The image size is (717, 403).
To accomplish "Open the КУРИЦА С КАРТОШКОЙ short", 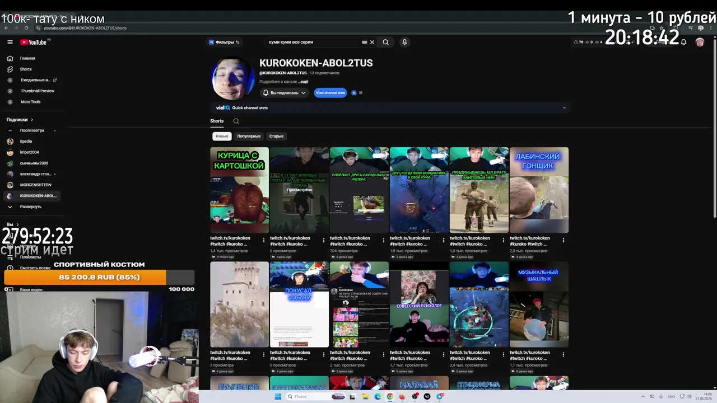I will point(239,190).
